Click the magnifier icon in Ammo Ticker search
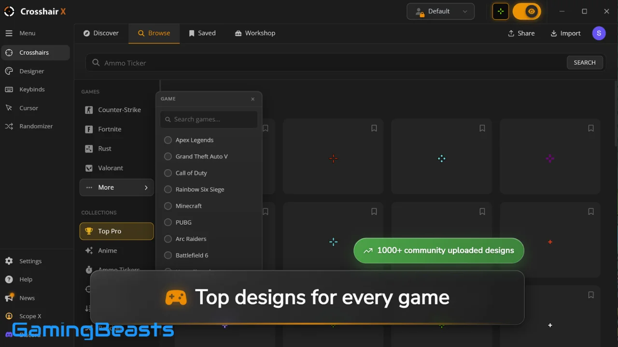Image resolution: width=618 pixels, height=347 pixels. click(x=96, y=63)
